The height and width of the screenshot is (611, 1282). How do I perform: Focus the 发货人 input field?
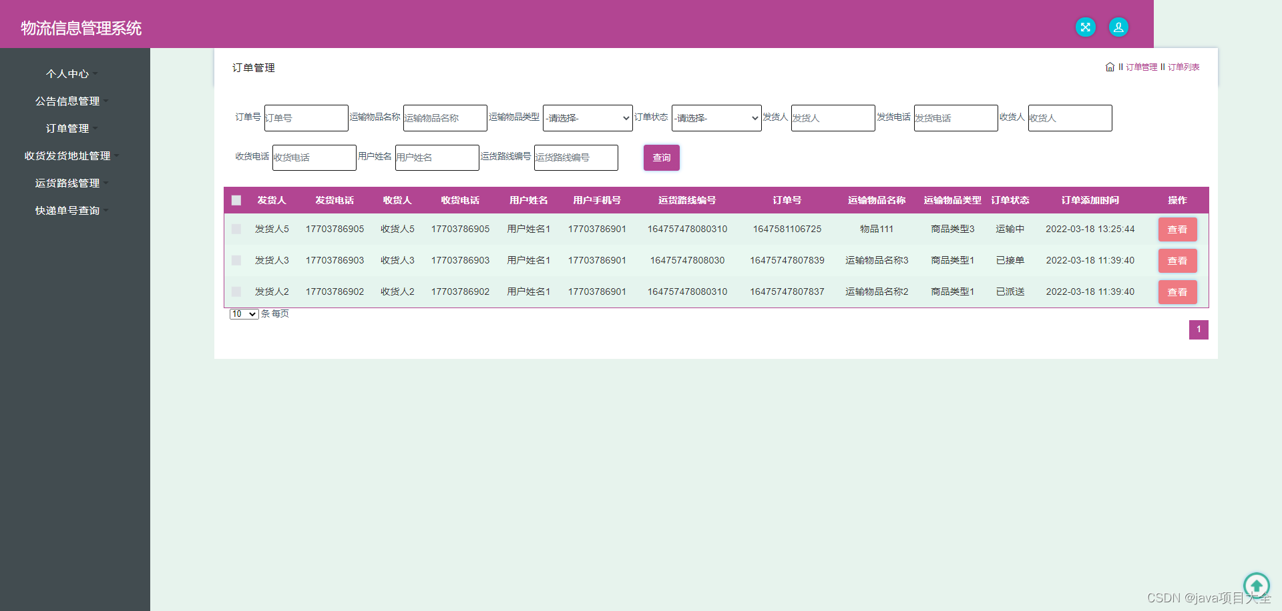(x=833, y=118)
